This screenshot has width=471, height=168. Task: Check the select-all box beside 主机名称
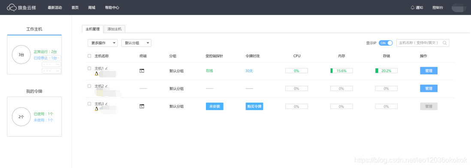[89, 56]
